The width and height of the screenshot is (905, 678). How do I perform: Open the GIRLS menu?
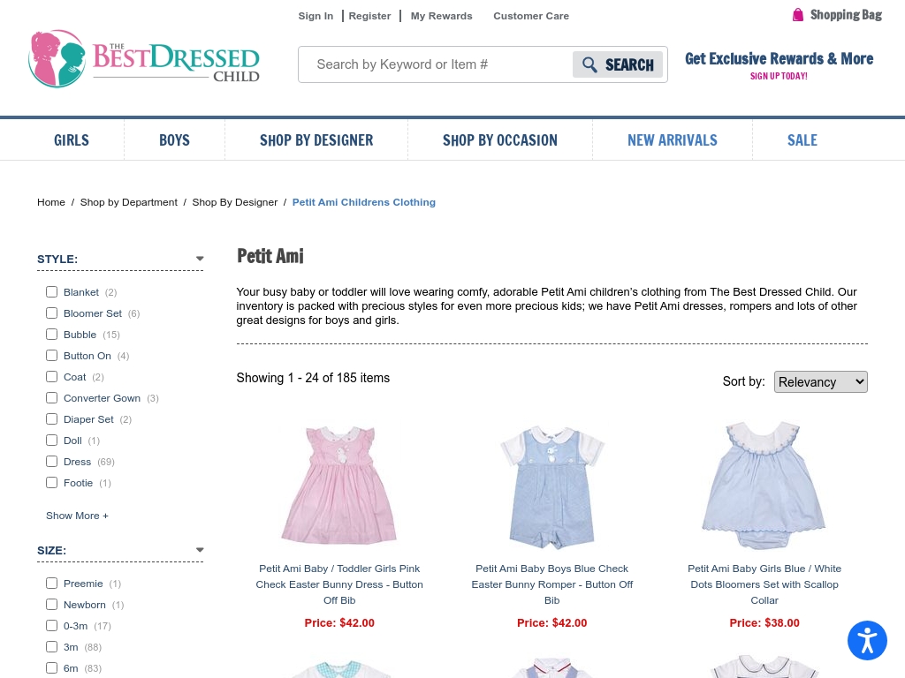tap(71, 139)
